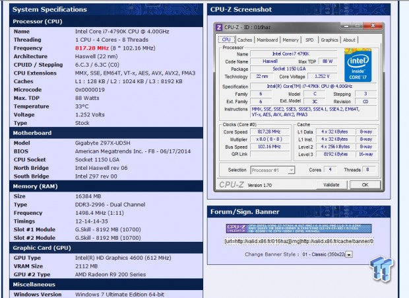Click the American Megatrends BIOS value

(133, 151)
